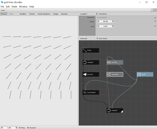Enable the Point Numbers checkbox

pyautogui.click(x=36, y=14)
